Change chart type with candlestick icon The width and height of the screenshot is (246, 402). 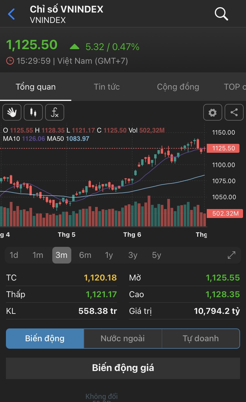(x=33, y=112)
